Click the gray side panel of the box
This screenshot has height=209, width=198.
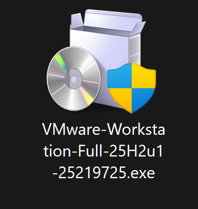tap(134, 49)
